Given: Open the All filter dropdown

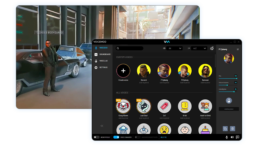Looking at the screenshot, I should click(175, 48).
